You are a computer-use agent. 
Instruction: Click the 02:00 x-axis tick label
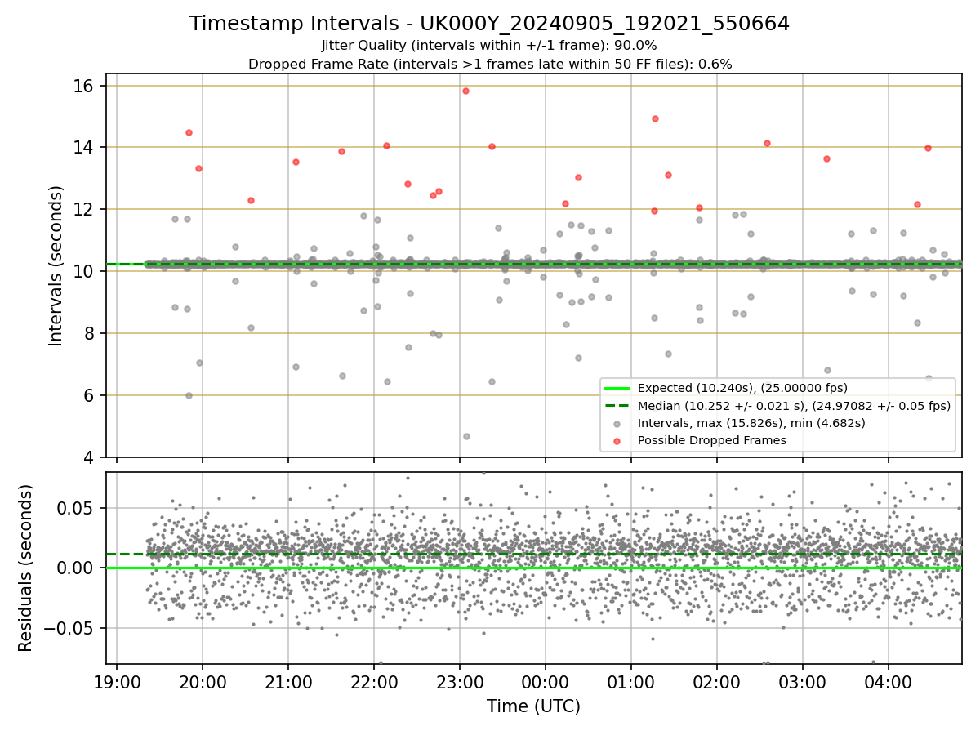coord(717,683)
